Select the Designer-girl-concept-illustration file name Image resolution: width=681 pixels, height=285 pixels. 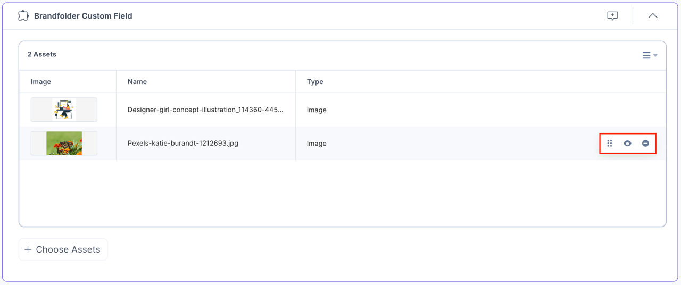point(205,110)
